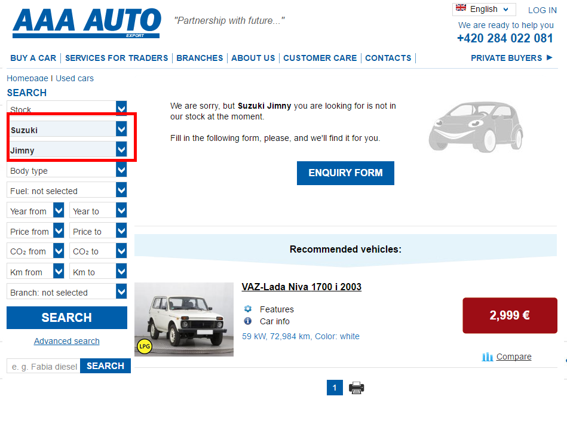Screen dimensions: 567x427
Task: Expand the Branch: not selected dropdown
Action: [x=67, y=292]
